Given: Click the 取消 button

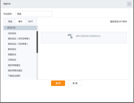Looking at the screenshot, I should point(75,83).
